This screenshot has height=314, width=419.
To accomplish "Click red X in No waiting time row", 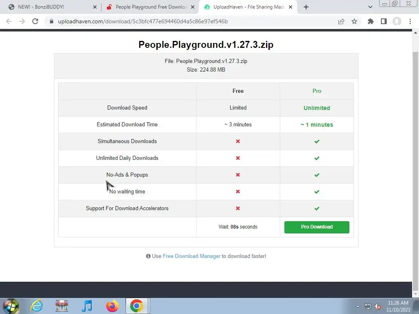I will 238,191.
